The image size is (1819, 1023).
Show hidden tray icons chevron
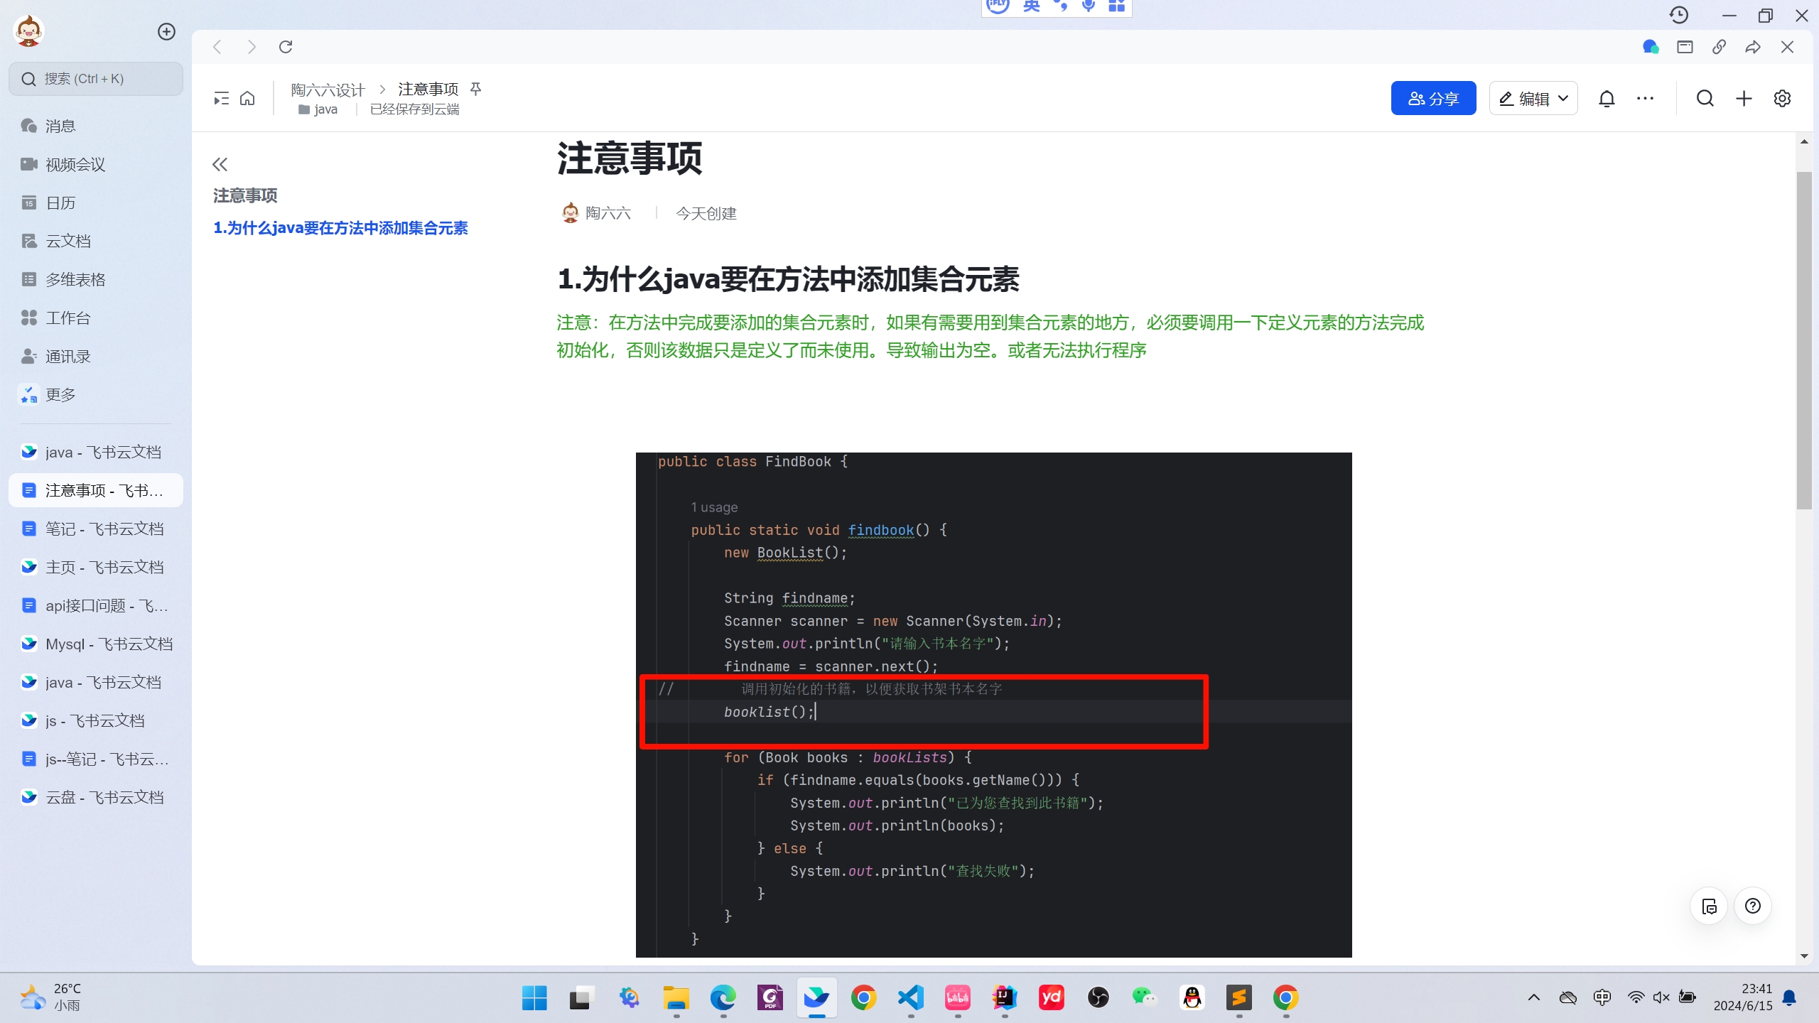[1534, 997]
